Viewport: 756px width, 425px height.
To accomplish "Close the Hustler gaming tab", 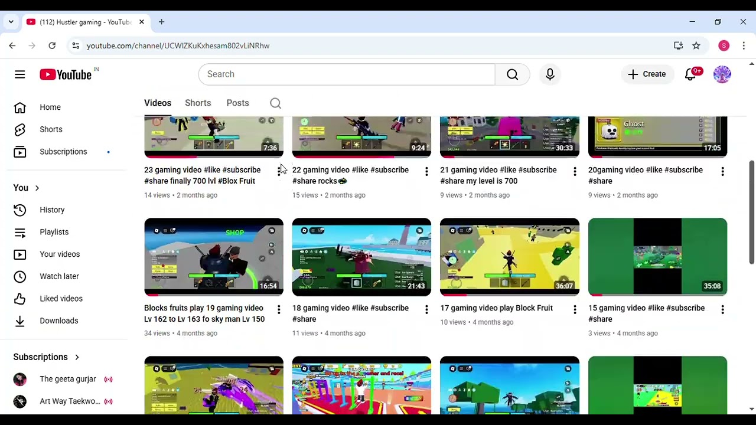I will [x=142, y=22].
